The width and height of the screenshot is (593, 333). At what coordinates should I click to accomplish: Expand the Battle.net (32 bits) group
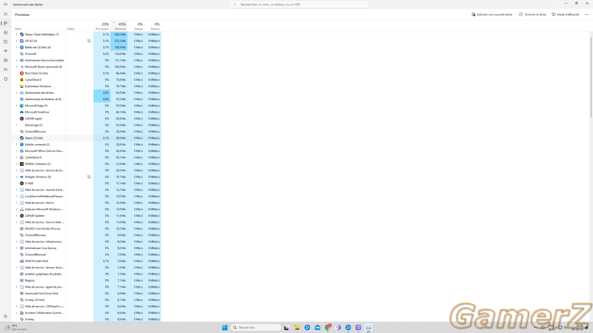click(x=16, y=47)
